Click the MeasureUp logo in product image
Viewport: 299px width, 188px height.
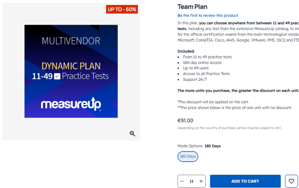pyautogui.click(x=71, y=104)
